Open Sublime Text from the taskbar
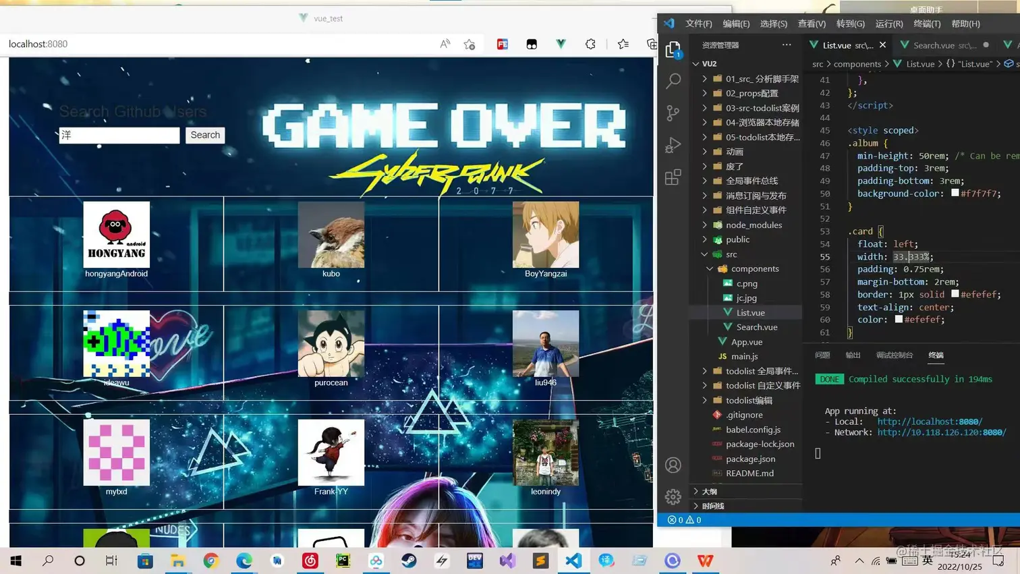The height and width of the screenshot is (574, 1020). (x=540, y=561)
